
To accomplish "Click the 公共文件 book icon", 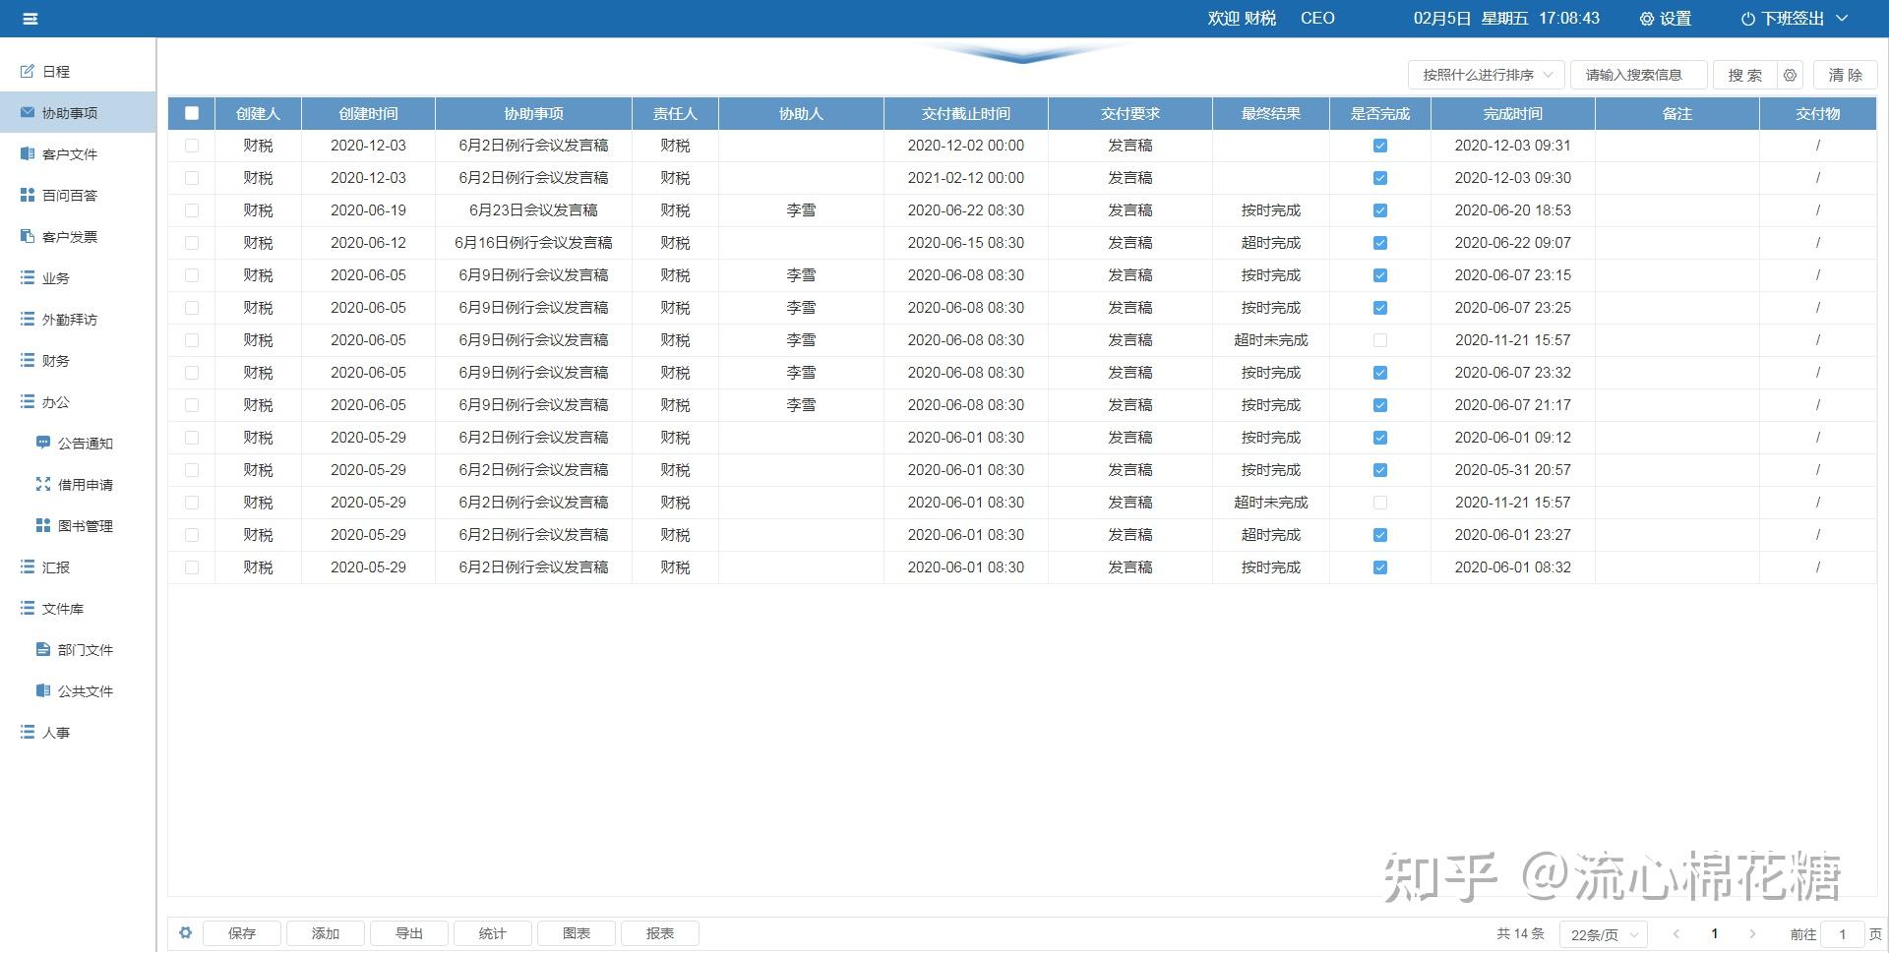I will [x=43, y=690].
